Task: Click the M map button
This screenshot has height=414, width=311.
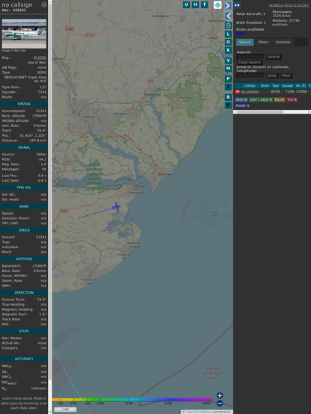Action: click(x=228, y=69)
